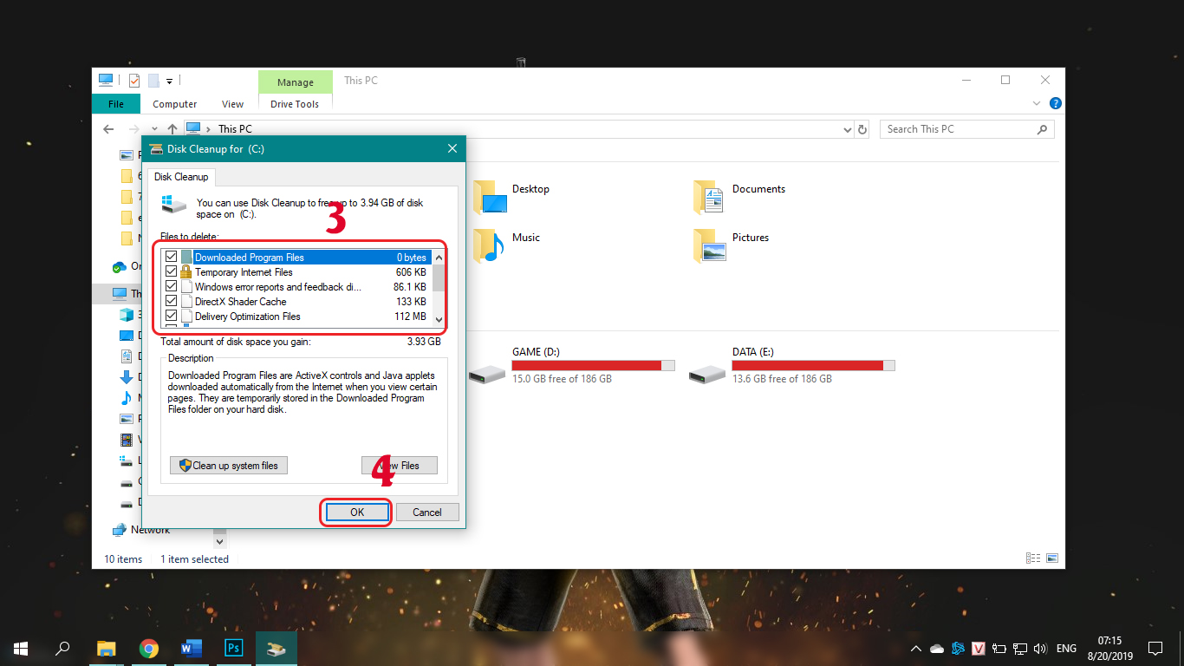Viewport: 1184px width, 666px height.
Task: Expand the ribbon with the chevron
Action: [x=1037, y=103]
